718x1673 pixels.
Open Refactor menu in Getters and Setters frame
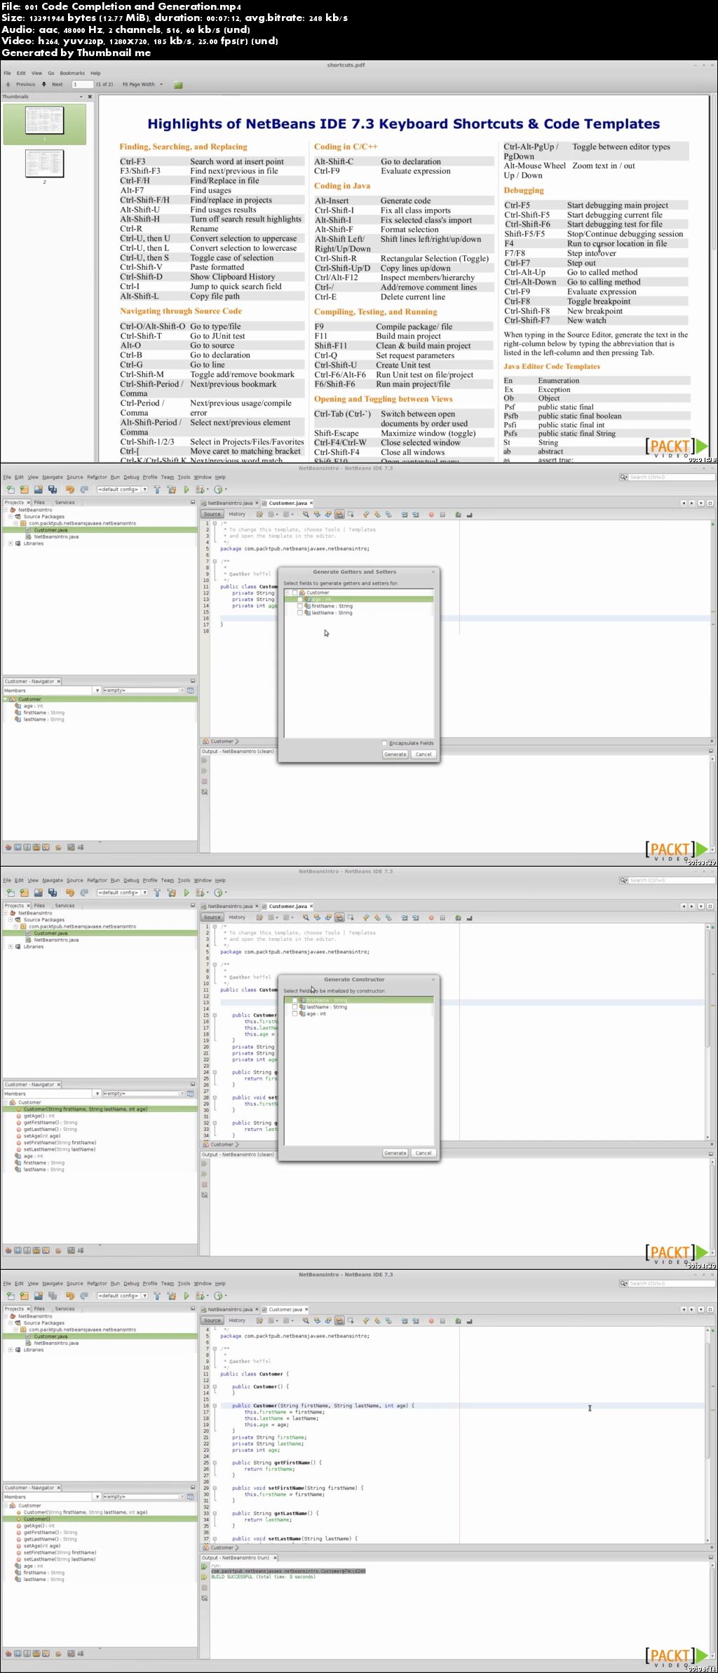(97, 477)
